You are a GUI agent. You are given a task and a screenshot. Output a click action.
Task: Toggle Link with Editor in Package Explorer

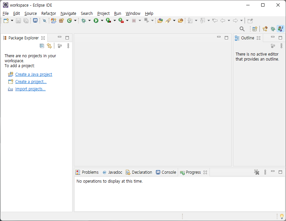[49, 46]
